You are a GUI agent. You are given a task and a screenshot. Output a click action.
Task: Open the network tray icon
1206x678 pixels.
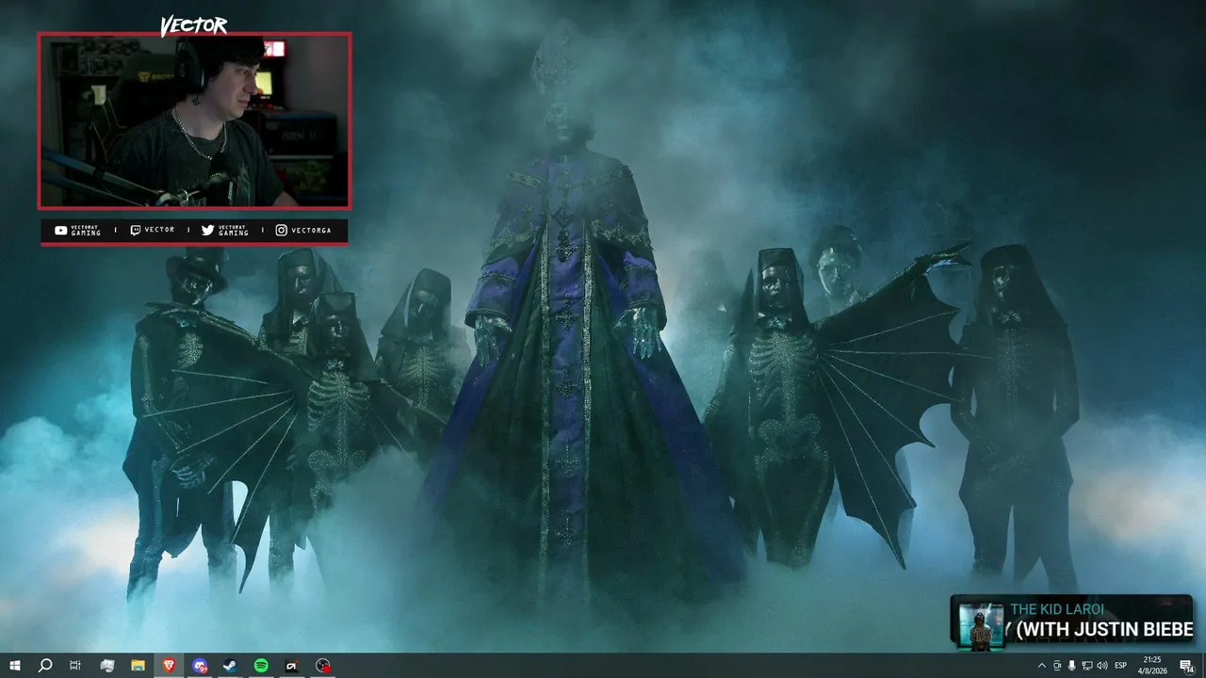tap(1087, 666)
